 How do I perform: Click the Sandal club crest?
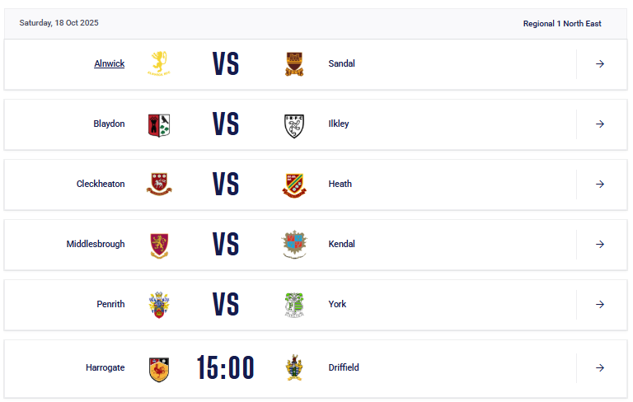point(294,63)
